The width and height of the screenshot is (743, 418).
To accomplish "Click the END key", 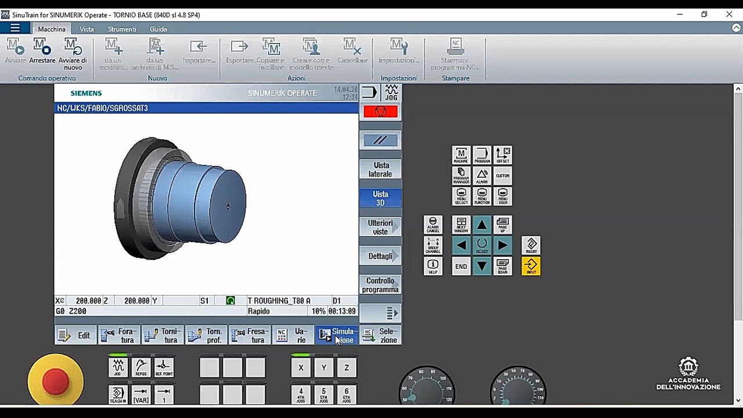I will tap(461, 266).
